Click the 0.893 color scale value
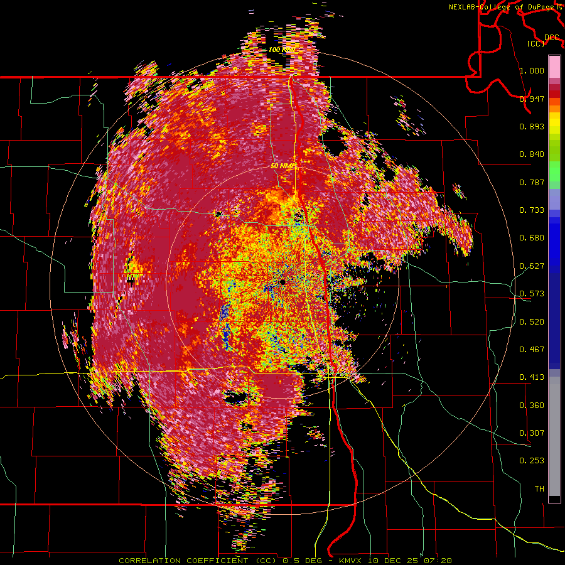Screen dimensions: 565x565 [x=532, y=126]
